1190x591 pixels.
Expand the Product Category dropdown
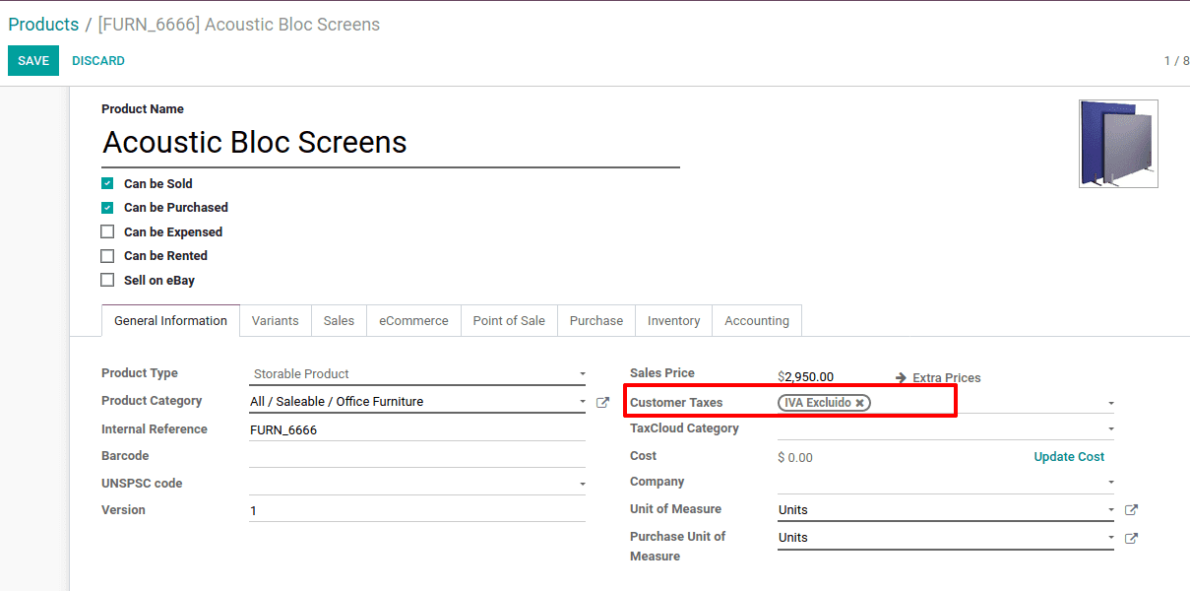pos(583,402)
